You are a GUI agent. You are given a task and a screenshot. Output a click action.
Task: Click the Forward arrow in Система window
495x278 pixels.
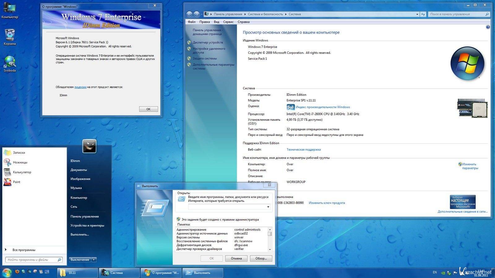(196, 14)
